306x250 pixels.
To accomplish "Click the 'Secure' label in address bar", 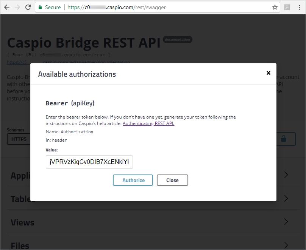I will click(53, 8).
